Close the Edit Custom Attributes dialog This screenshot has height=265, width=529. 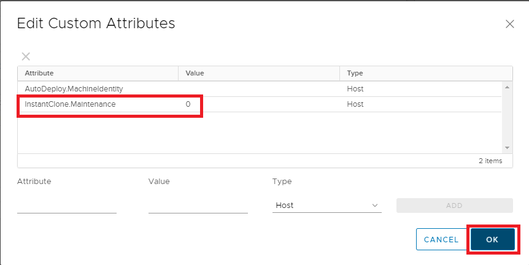point(509,25)
